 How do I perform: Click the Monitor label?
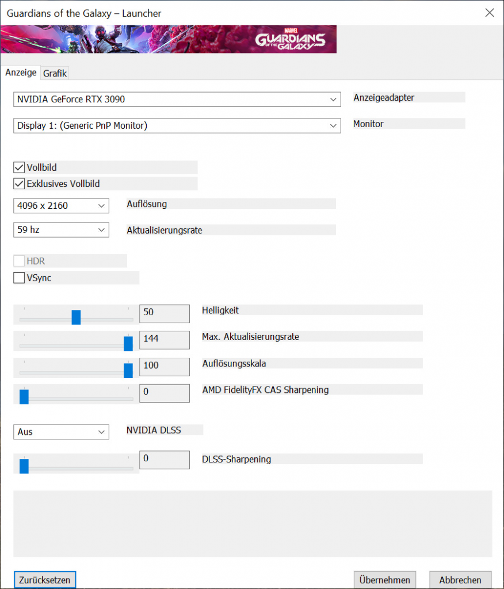click(368, 124)
